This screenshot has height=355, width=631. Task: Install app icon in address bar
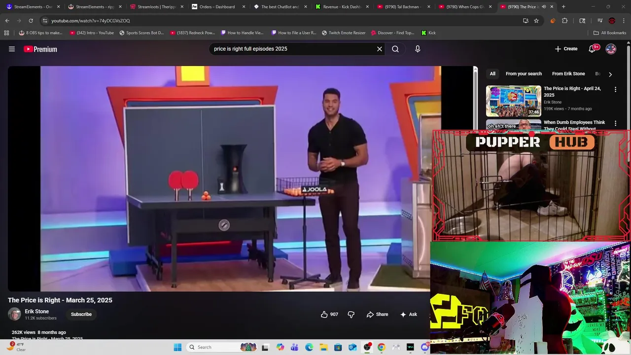coord(526,21)
